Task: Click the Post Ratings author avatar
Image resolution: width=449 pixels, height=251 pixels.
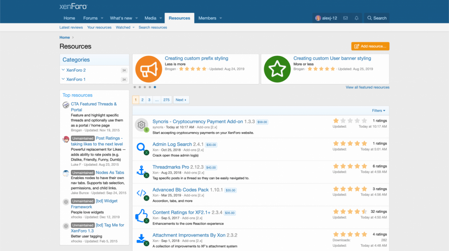Action: pyautogui.click(x=66, y=139)
